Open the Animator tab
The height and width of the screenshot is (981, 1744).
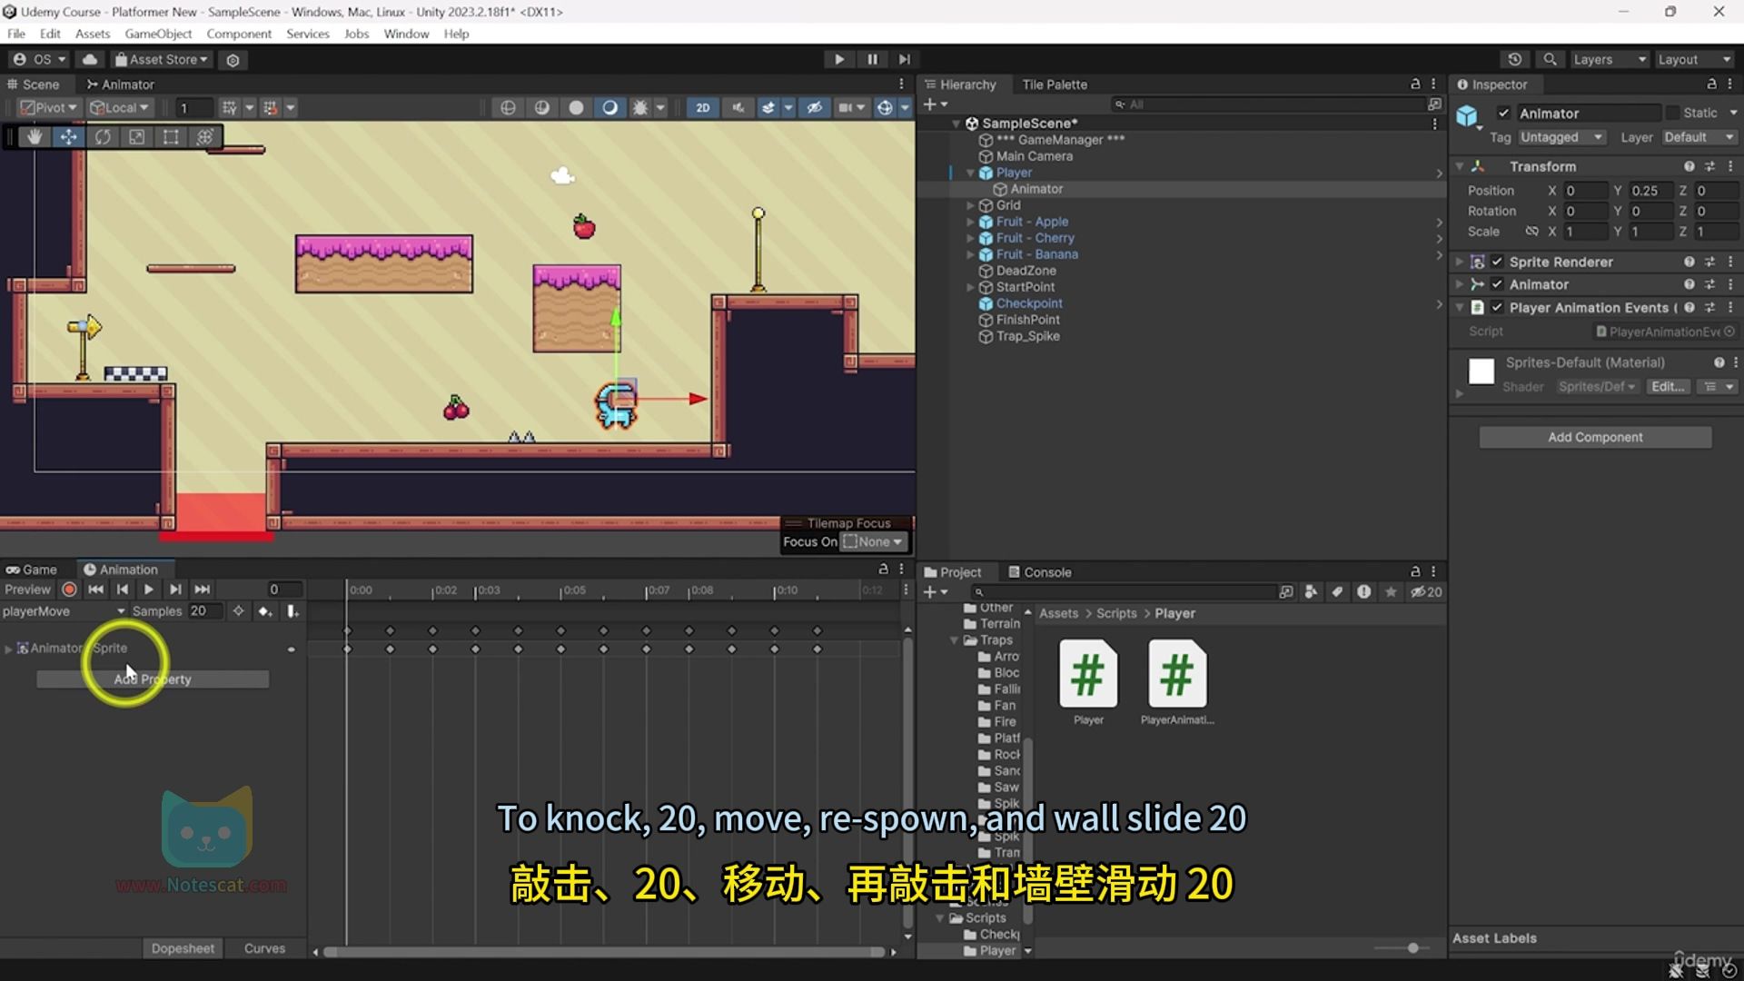pos(120,84)
